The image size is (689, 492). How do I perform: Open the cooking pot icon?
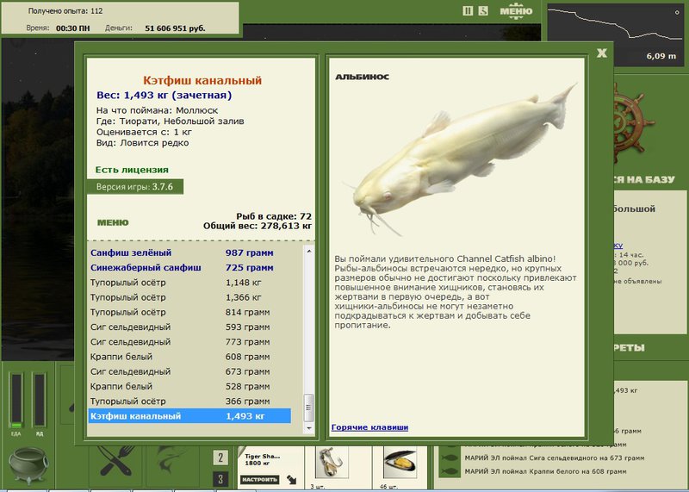[x=28, y=464]
